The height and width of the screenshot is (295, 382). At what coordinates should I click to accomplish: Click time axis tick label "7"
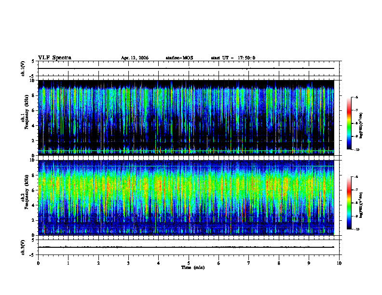[x=249, y=263]
